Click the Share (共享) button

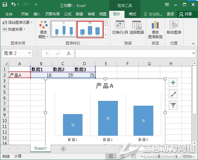pos(186,14)
